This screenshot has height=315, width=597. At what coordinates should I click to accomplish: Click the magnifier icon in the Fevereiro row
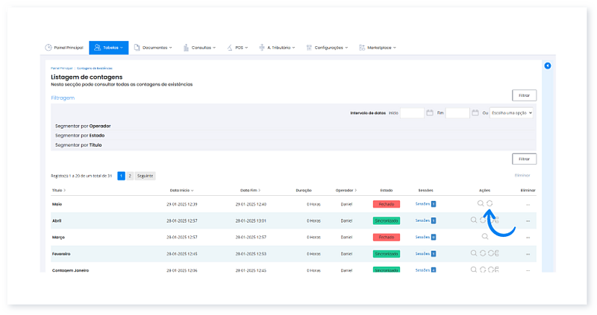474,253
